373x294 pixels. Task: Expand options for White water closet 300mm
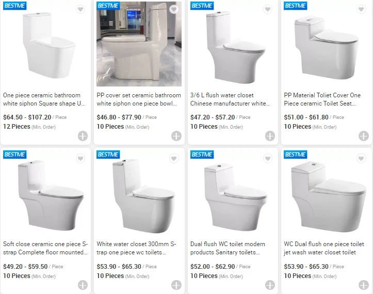176,285
